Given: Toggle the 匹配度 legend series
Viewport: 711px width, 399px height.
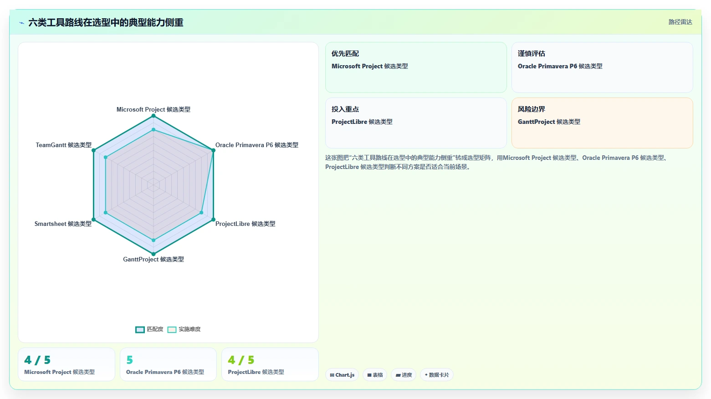Looking at the screenshot, I should click(x=149, y=329).
